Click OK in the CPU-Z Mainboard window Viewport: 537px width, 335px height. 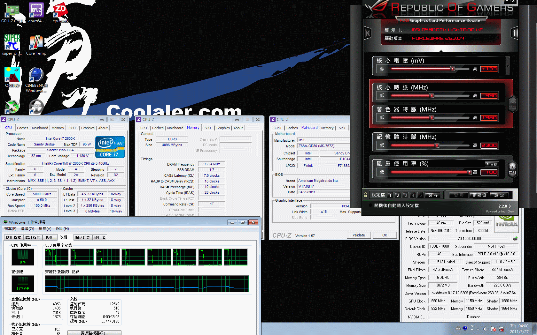point(385,235)
